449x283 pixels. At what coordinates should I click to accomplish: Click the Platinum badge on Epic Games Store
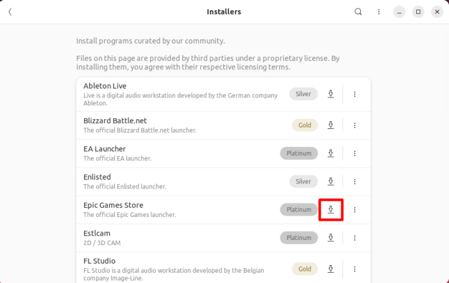pos(299,209)
